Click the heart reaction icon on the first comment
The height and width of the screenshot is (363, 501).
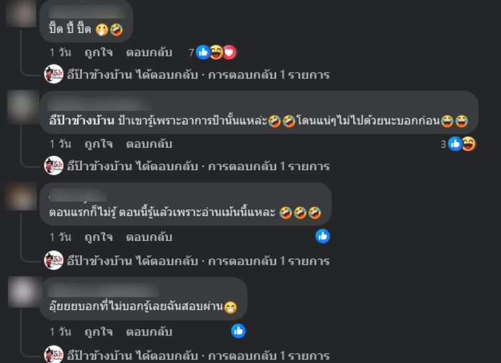(229, 52)
